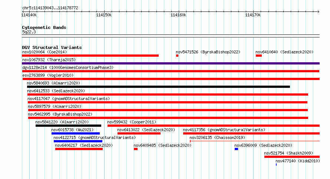The height and width of the screenshot is (179, 330).
Task: Click nsv6412533 (Sedlazeck2020) label
Action: coord(56,91)
